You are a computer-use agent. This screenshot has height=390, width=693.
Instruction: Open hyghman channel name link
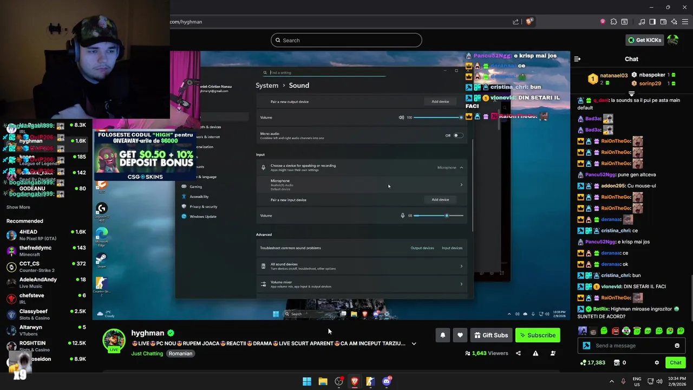pyautogui.click(x=147, y=333)
